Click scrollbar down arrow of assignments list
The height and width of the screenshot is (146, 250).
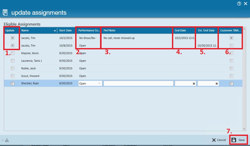click(x=244, y=129)
